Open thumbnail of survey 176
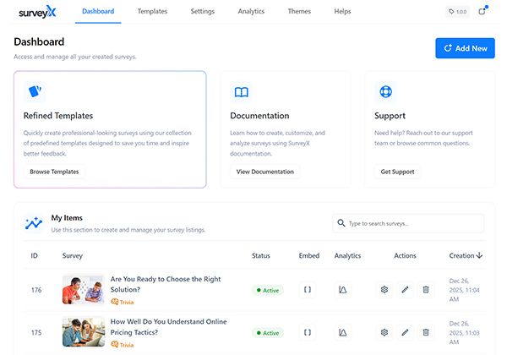Viewport: 507px width, 355px height. click(84, 289)
